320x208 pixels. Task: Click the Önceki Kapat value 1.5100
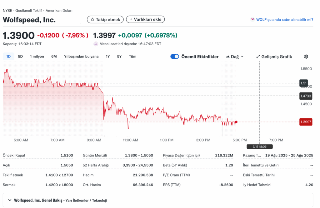[67, 156]
